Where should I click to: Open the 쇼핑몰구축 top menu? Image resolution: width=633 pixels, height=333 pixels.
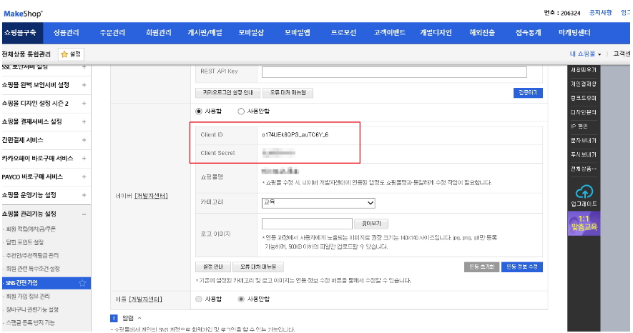20,33
